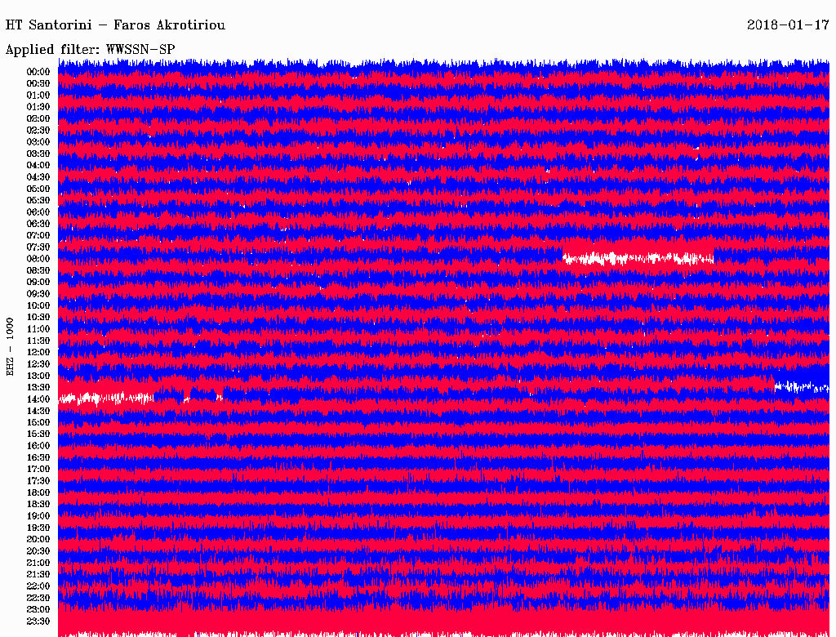Select the 01:30 time row label

click(38, 107)
